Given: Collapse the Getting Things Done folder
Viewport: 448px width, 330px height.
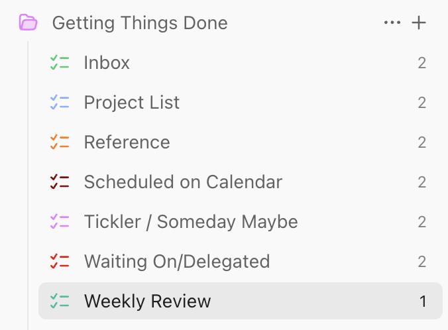Looking at the screenshot, I should click(x=139, y=23).
